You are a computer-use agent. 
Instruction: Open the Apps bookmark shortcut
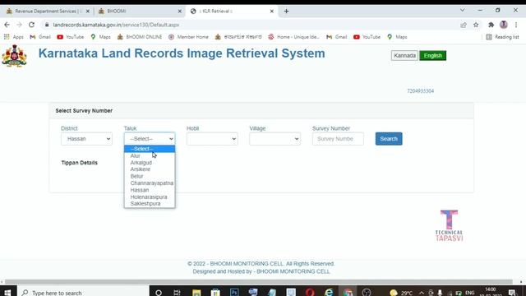click(14, 37)
